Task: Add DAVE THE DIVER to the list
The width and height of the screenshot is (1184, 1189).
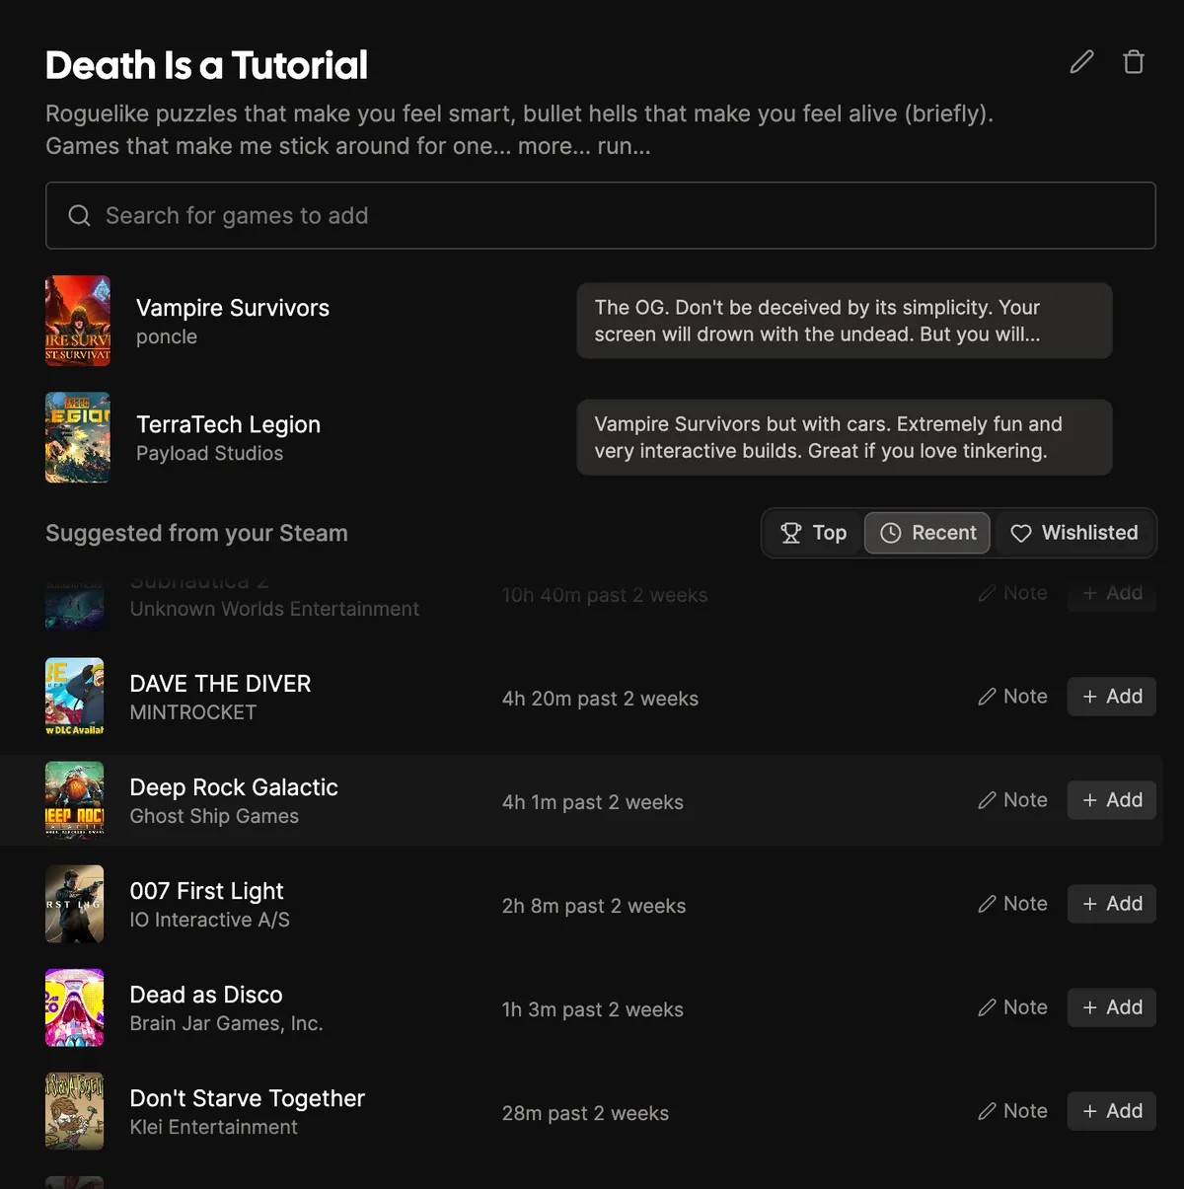Action: coord(1112,697)
